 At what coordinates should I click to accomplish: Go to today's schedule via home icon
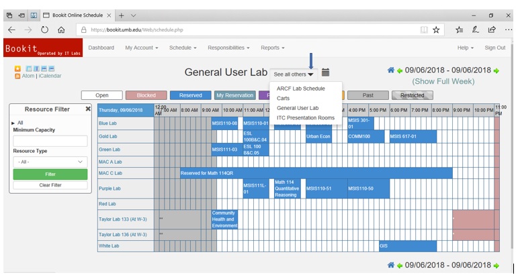(x=390, y=70)
